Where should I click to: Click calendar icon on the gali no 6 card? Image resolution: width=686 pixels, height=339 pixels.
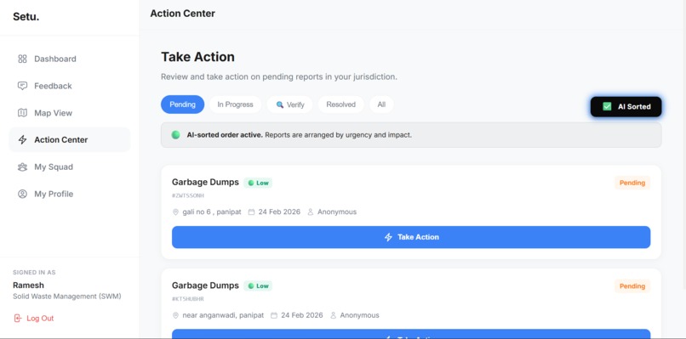(x=252, y=212)
